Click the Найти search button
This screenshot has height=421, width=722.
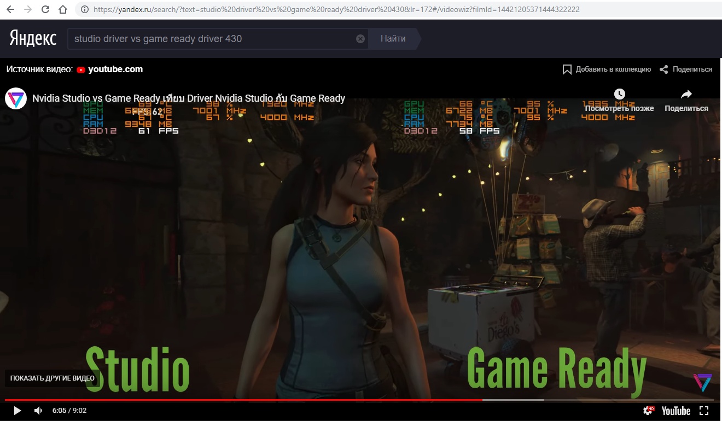[x=393, y=39]
